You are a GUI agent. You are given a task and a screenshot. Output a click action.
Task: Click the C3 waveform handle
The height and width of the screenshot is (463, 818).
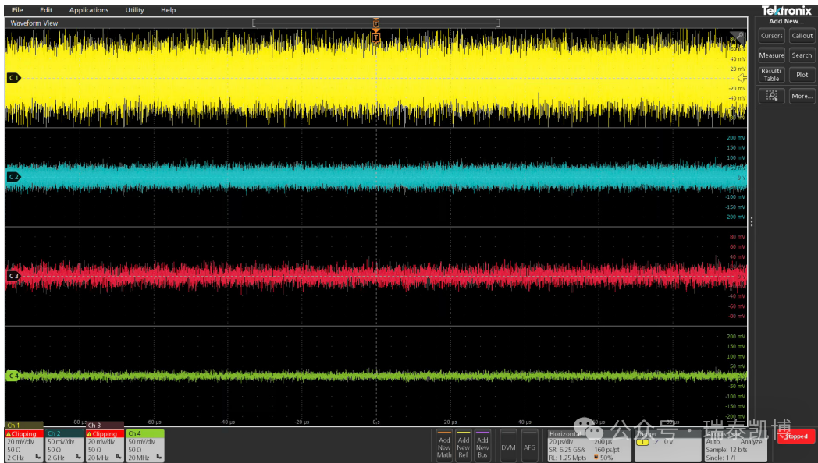pyautogui.click(x=13, y=276)
